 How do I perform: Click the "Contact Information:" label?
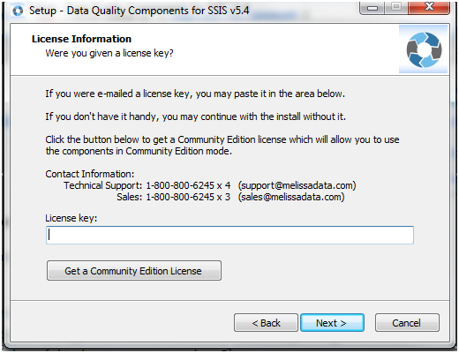(x=90, y=174)
